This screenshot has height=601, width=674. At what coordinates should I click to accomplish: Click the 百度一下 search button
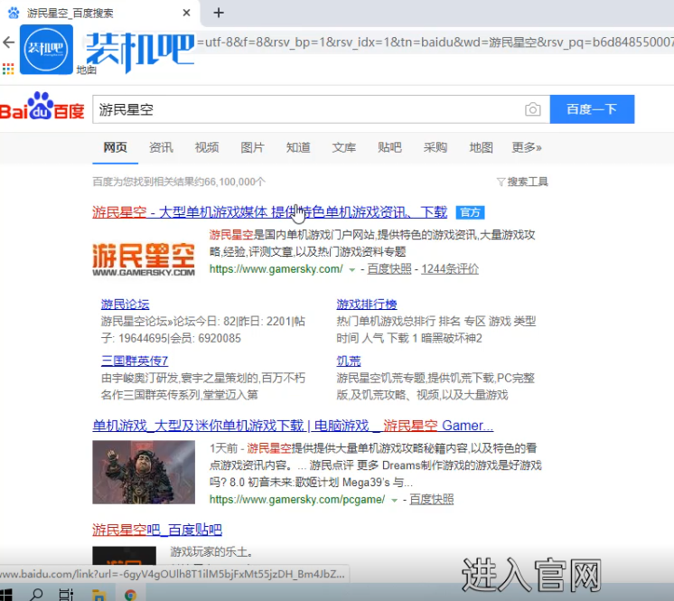pos(592,109)
